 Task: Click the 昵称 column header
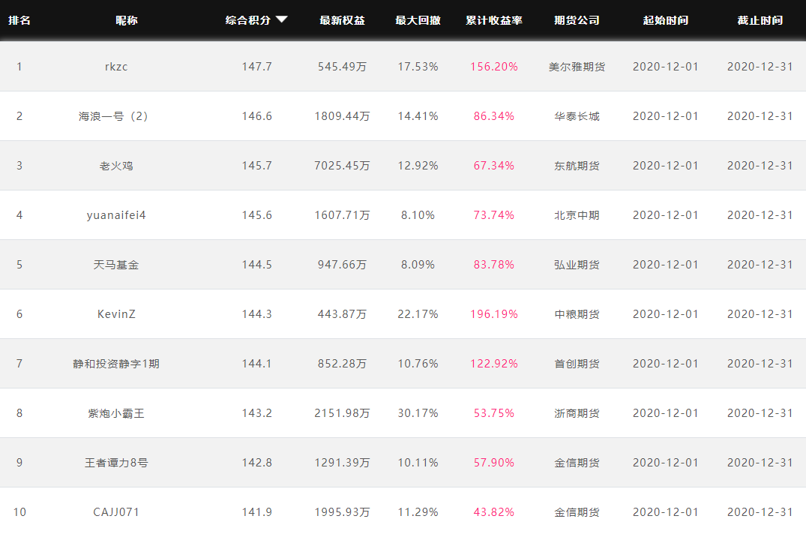pos(127,20)
